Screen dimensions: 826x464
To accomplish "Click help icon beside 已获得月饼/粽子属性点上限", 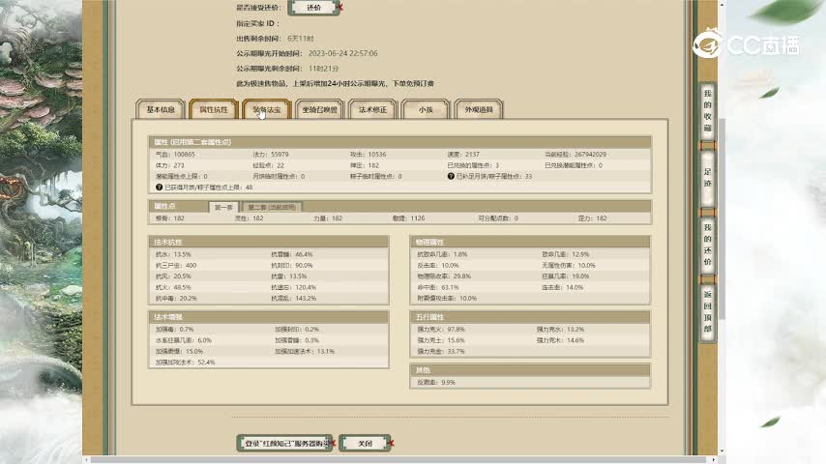I will pos(159,187).
